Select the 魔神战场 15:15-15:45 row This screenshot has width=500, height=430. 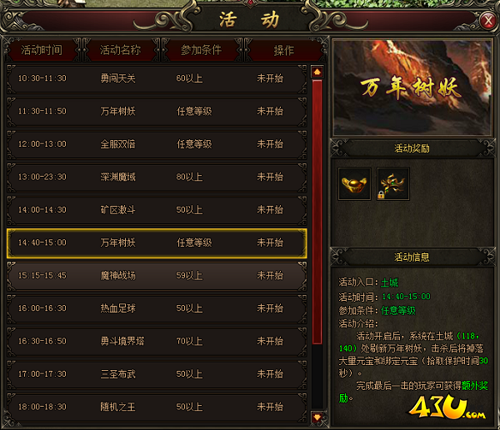point(157,276)
